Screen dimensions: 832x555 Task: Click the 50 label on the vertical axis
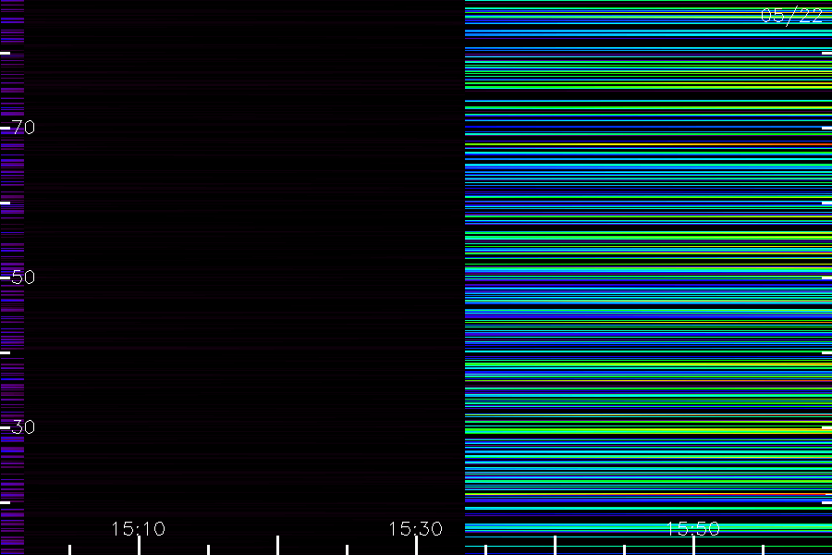(23, 277)
